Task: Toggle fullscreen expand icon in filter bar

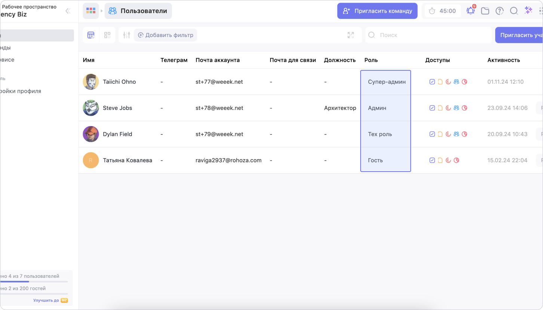Action: pos(351,35)
